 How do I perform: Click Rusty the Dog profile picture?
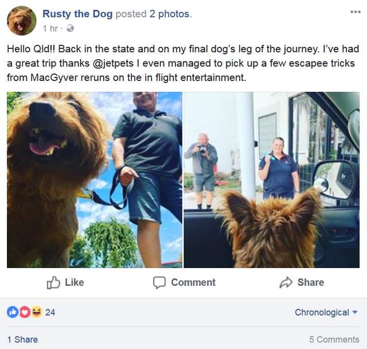(21, 21)
